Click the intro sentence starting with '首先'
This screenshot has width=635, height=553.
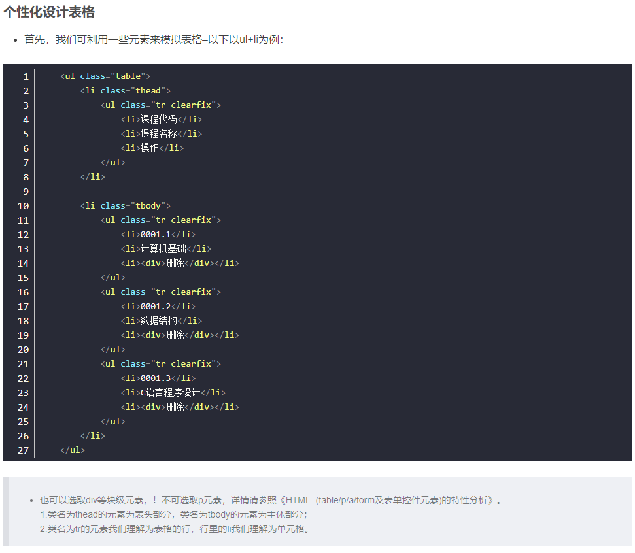(154, 40)
